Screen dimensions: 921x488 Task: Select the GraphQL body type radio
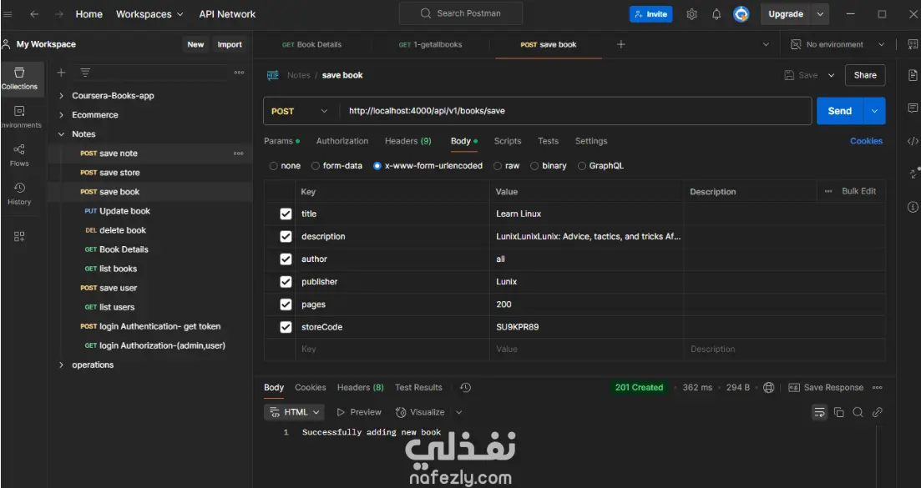(x=581, y=166)
